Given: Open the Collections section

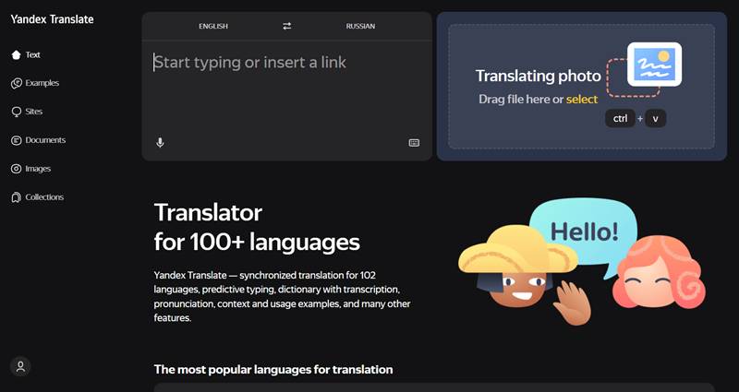Looking at the screenshot, I should (x=44, y=197).
